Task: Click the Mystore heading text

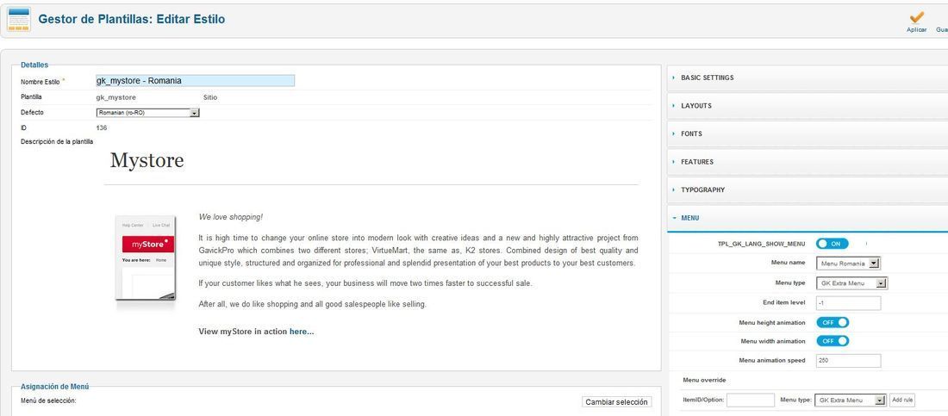Action: click(x=147, y=161)
